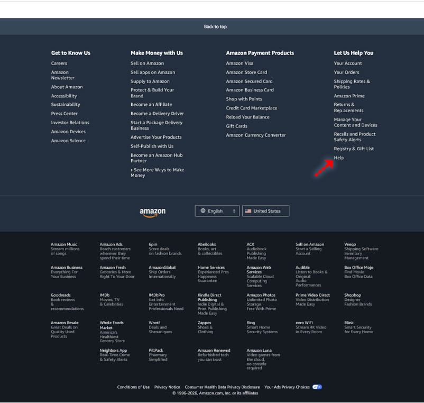Viewport: 424px width, 403px height.
Task: Open the Amazon Visa link
Action: tap(239, 63)
